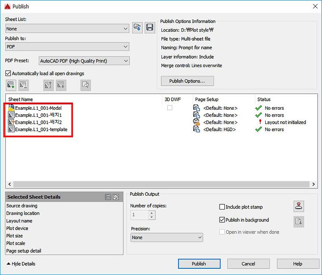Click the Move Sheet Up icon
This screenshot has height=275, width=322.
pyautogui.click(x=48, y=85)
